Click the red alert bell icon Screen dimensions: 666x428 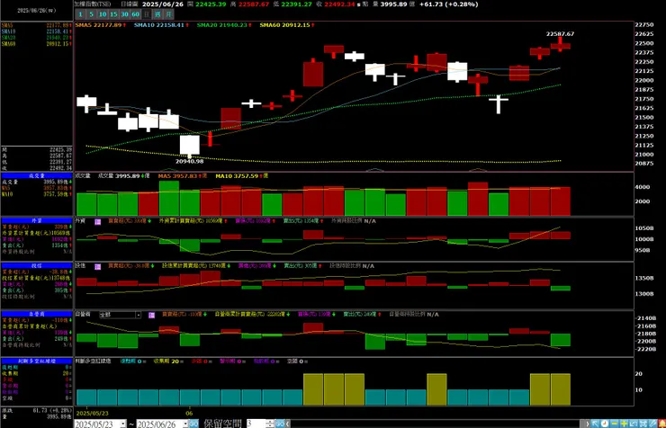pos(661,424)
